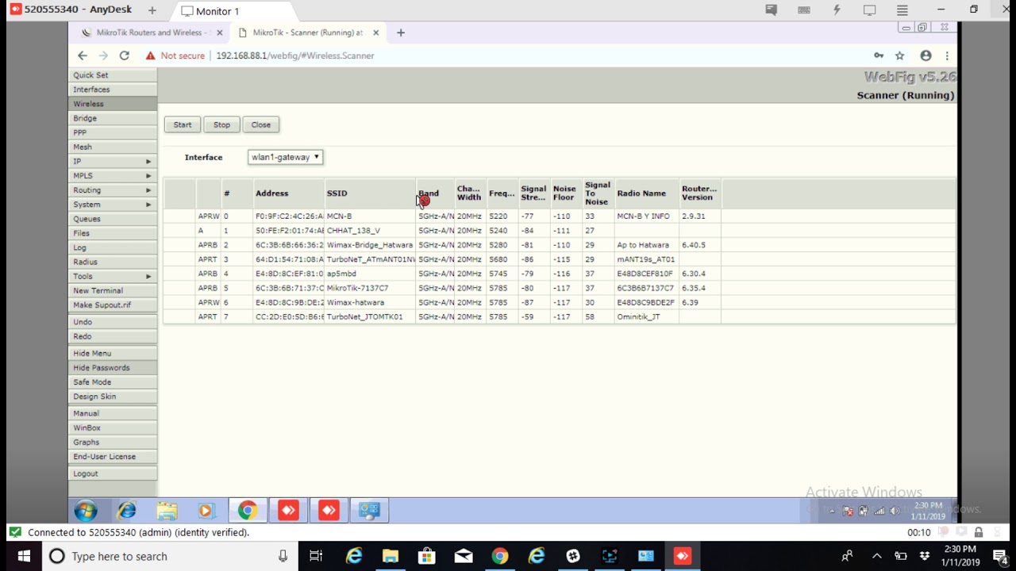The image size is (1016, 571).
Task: Show hidden system tray icons
Action: (876, 556)
